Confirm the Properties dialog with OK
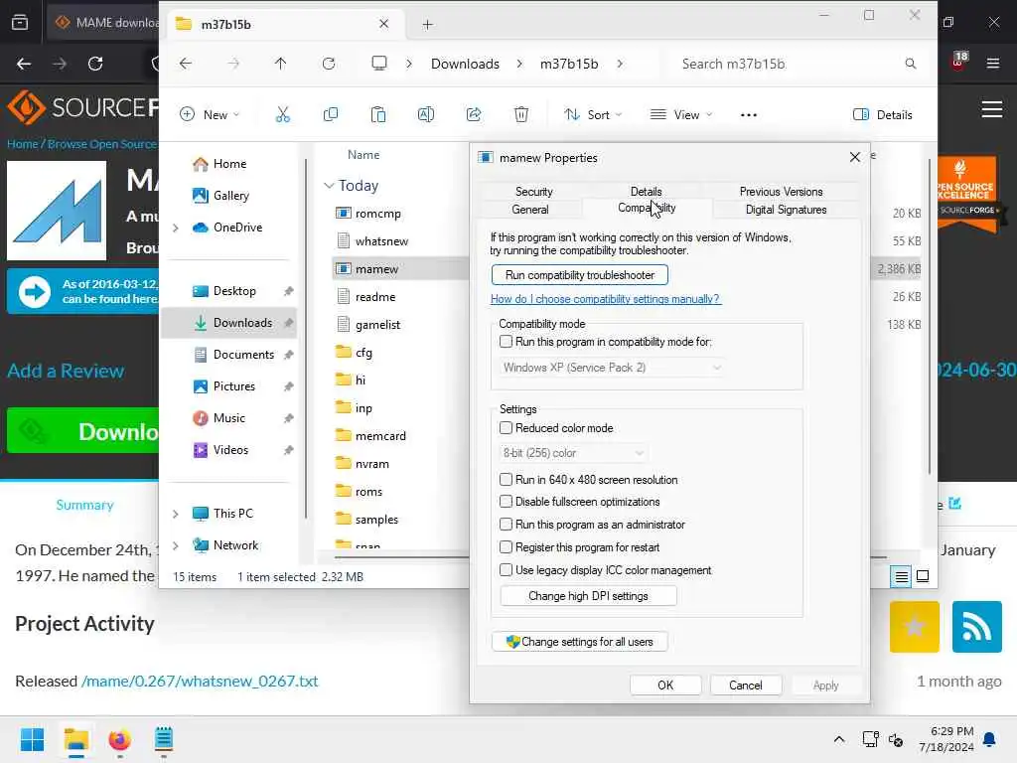The width and height of the screenshot is (1017, 763). click(665, 686)
